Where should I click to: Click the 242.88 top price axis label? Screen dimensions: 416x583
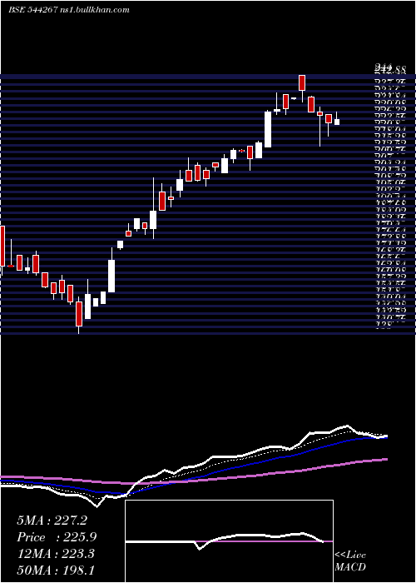[389, 69]
